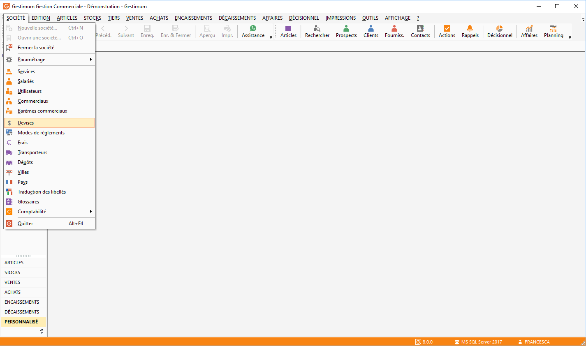Viewport: 586px width, 346px height.
Task: Open Contacts from the toolbar
Action: 420,32
